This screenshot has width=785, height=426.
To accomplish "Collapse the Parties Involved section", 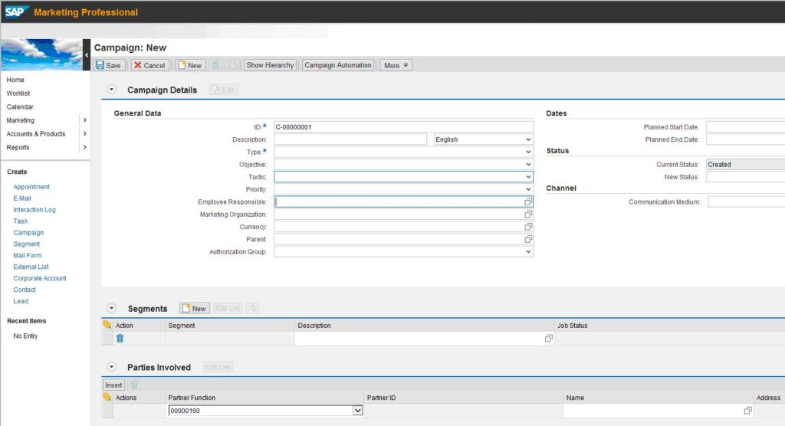I will (x=112, y=367).
